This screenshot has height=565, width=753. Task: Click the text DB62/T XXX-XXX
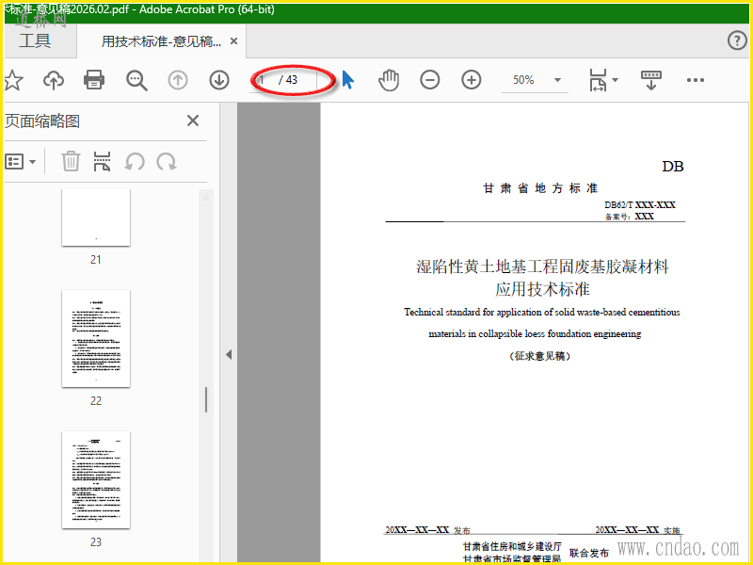[x=640, y=205]
